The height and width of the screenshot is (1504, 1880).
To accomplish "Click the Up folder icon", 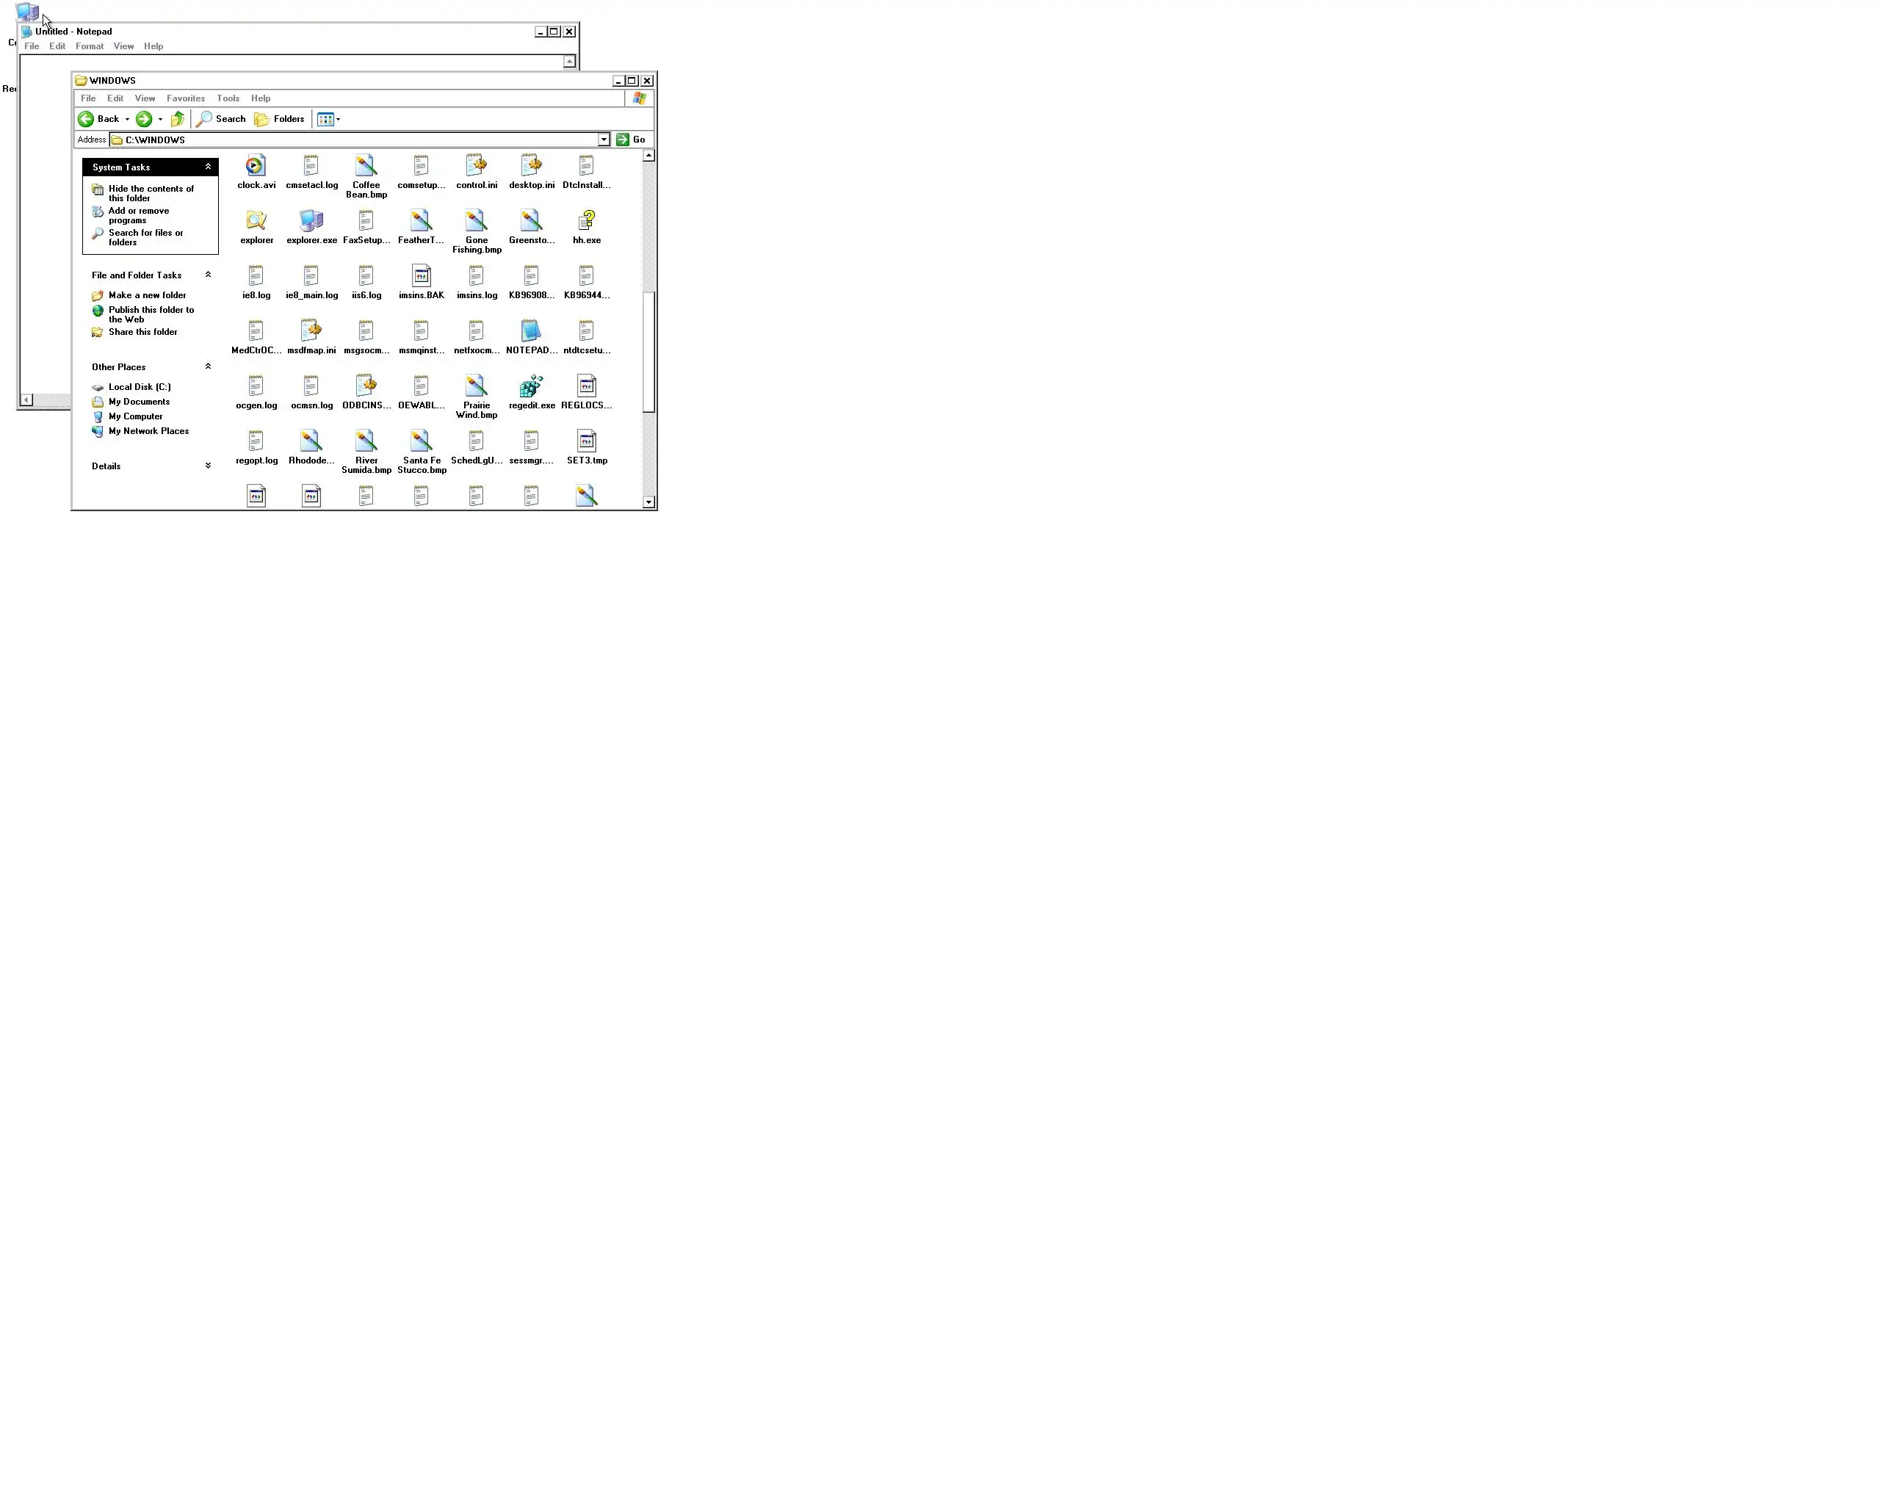I will pos(178,120).
